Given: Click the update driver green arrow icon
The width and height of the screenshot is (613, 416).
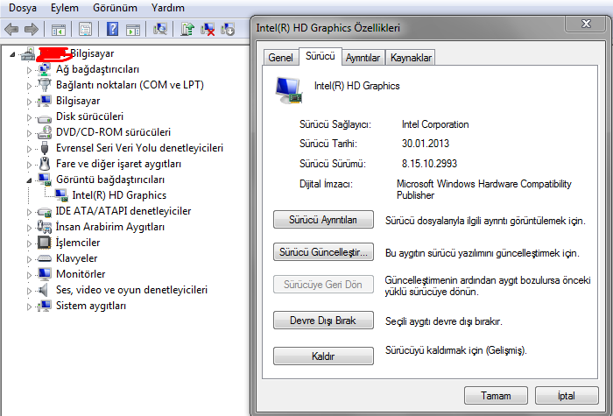Looking at the screenshot, I should point(187,29).
